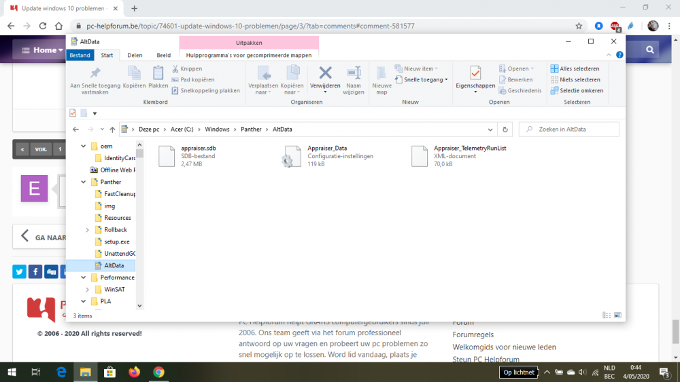This screenshot has width=680, height=382.
Task: Go up one folder level with the up arrow
Action: [112, 129]
